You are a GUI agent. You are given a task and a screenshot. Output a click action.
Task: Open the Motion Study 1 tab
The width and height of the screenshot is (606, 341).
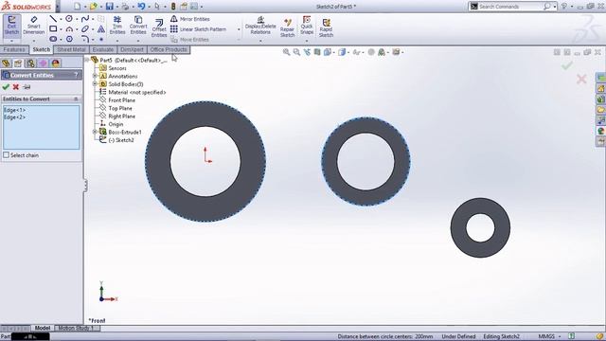point(76,329)
